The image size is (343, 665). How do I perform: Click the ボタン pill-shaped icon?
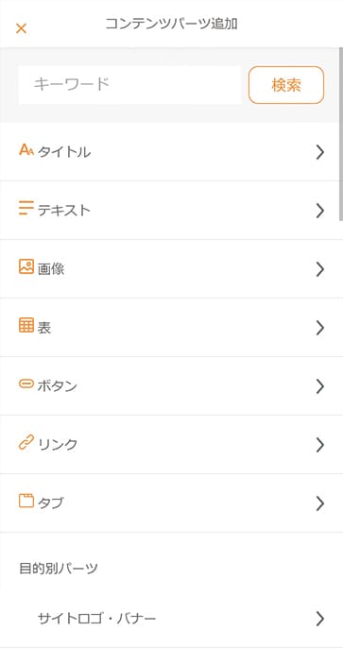click(x=26, y=384)
